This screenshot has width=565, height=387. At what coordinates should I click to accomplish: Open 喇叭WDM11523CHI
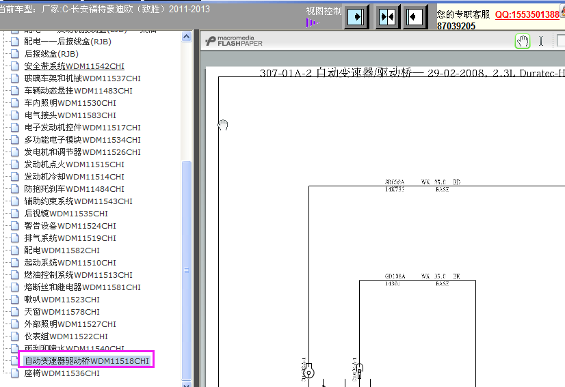[62, 300]
